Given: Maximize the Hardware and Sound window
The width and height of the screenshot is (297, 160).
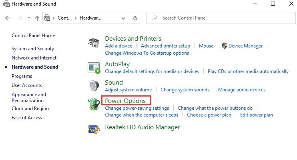Looking at the screenshot, I should pyautogui.click(x=273, y=4).
